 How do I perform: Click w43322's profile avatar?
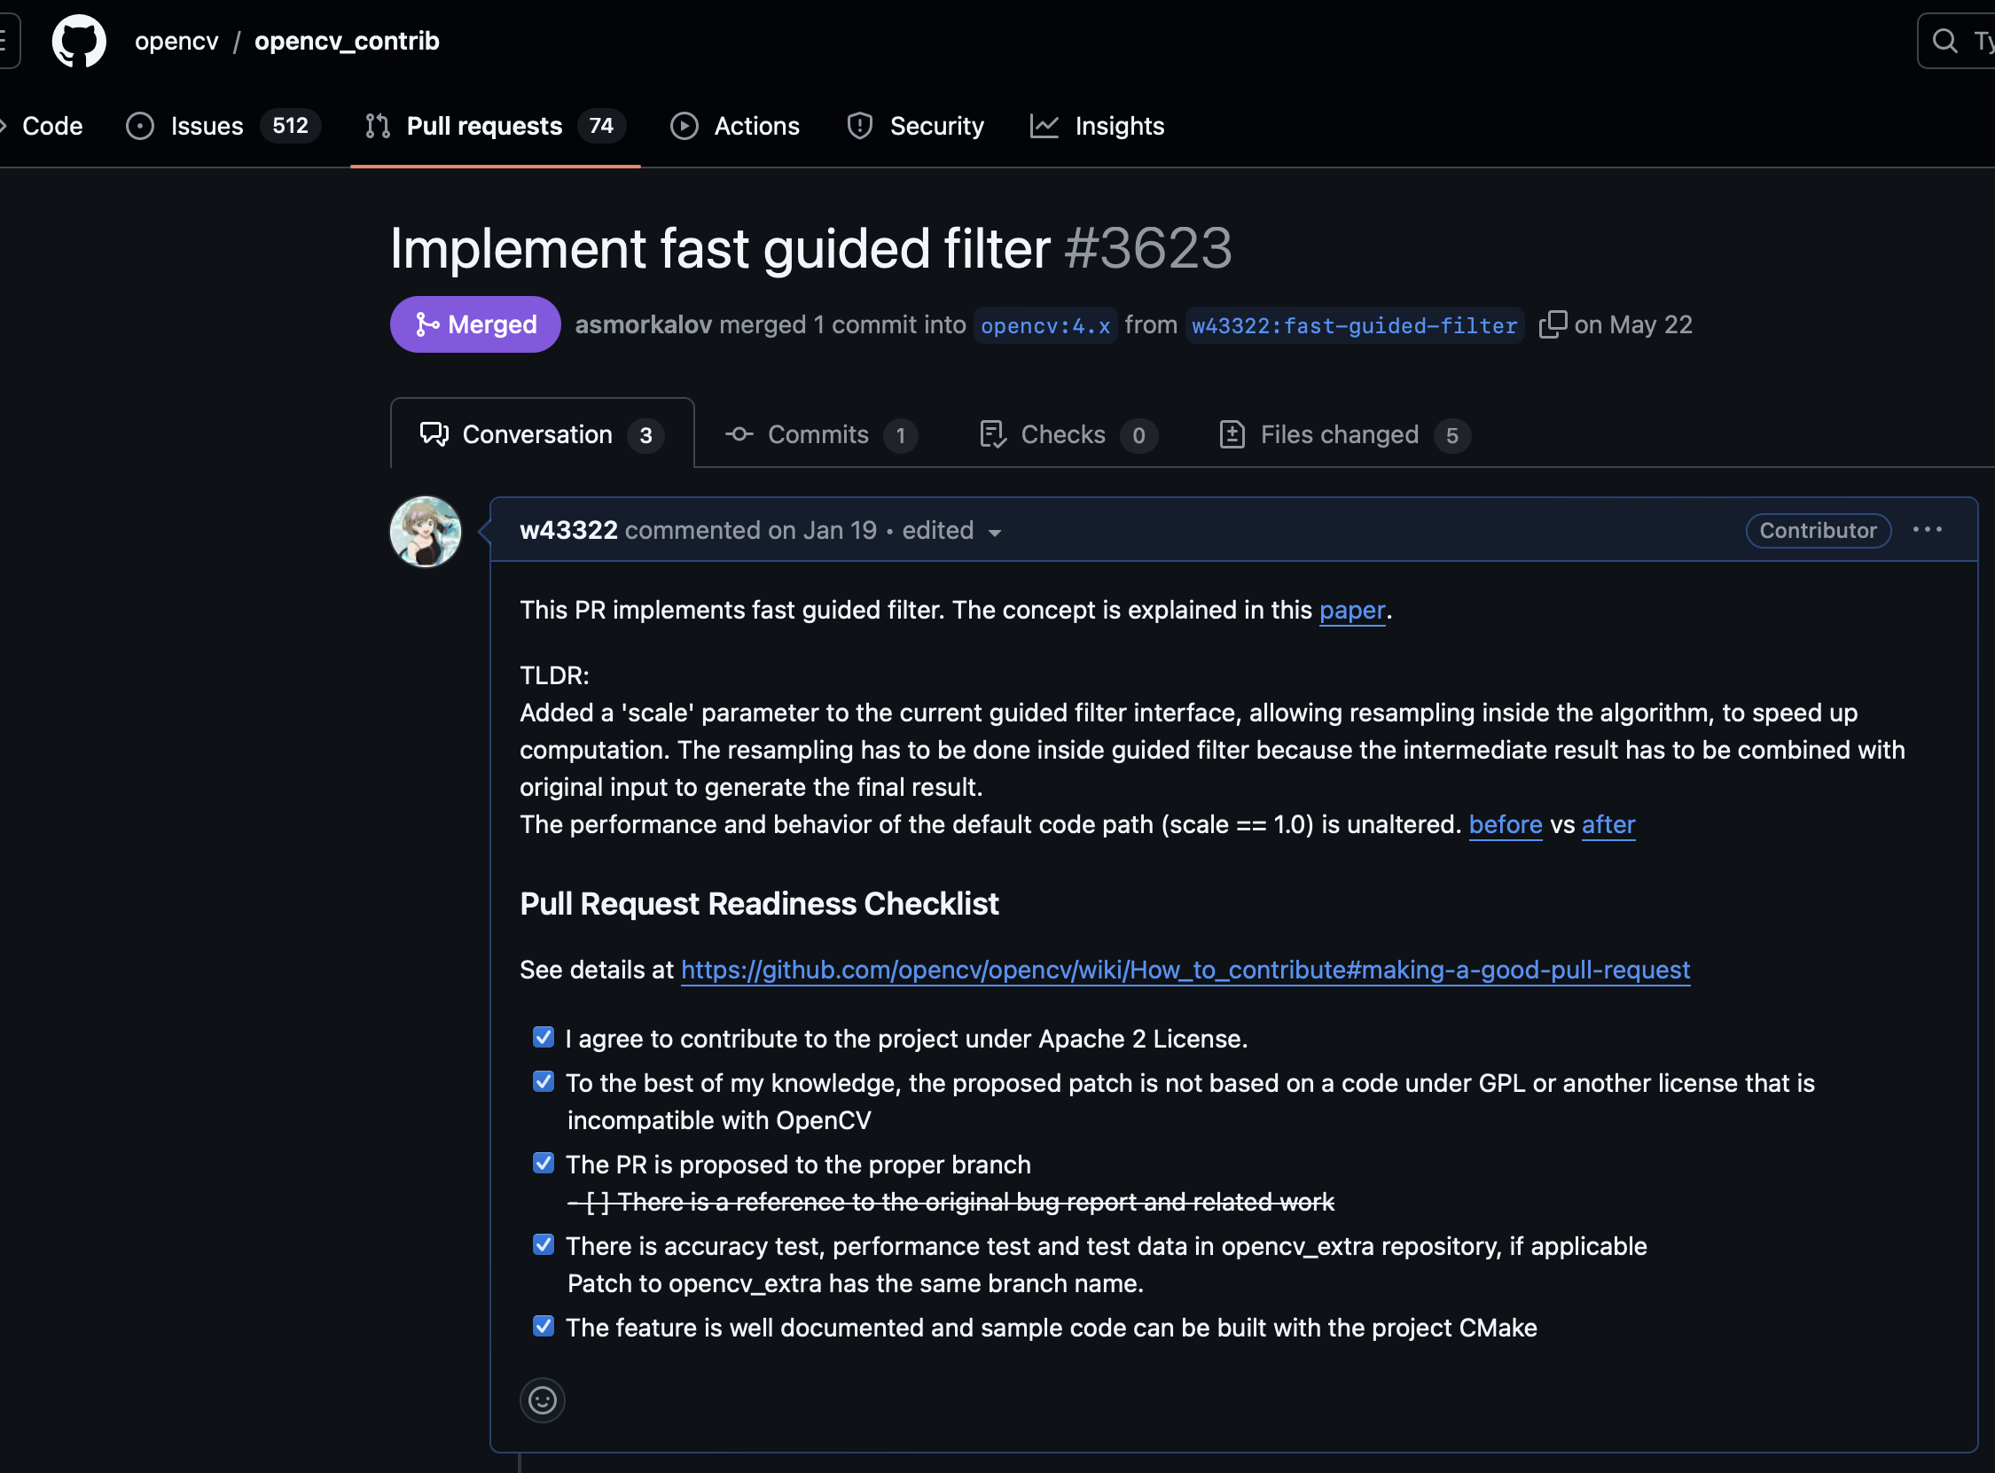pos(426,532)
